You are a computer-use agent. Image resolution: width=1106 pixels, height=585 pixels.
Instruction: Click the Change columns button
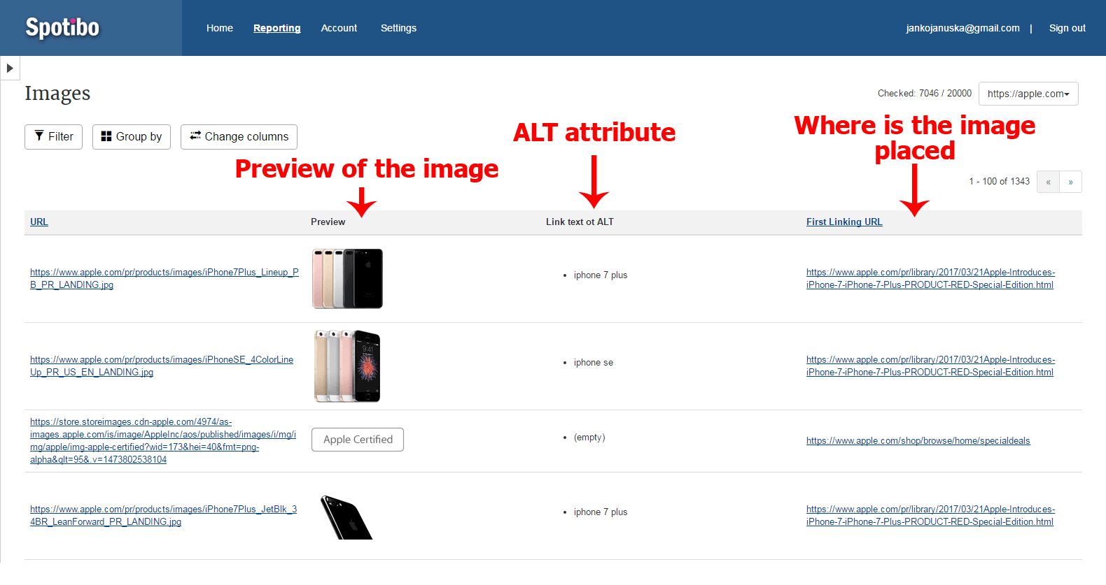[x=239, y=137]
